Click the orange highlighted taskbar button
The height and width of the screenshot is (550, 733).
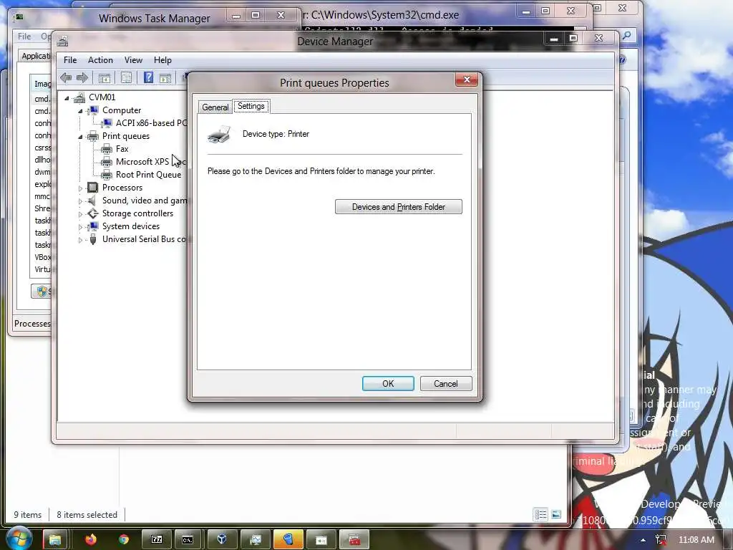(288, 540)
